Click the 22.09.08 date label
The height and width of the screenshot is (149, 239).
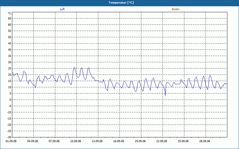(x=162, y=141)
